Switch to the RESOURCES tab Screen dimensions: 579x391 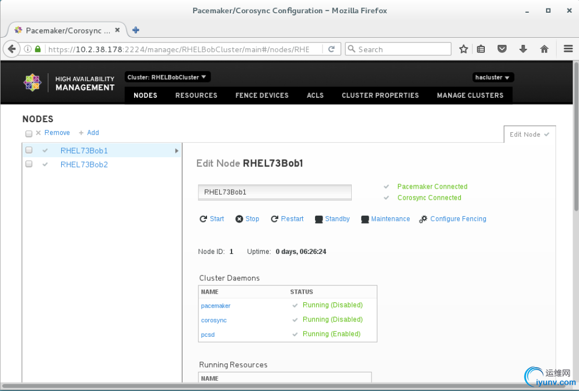[196, 95]
